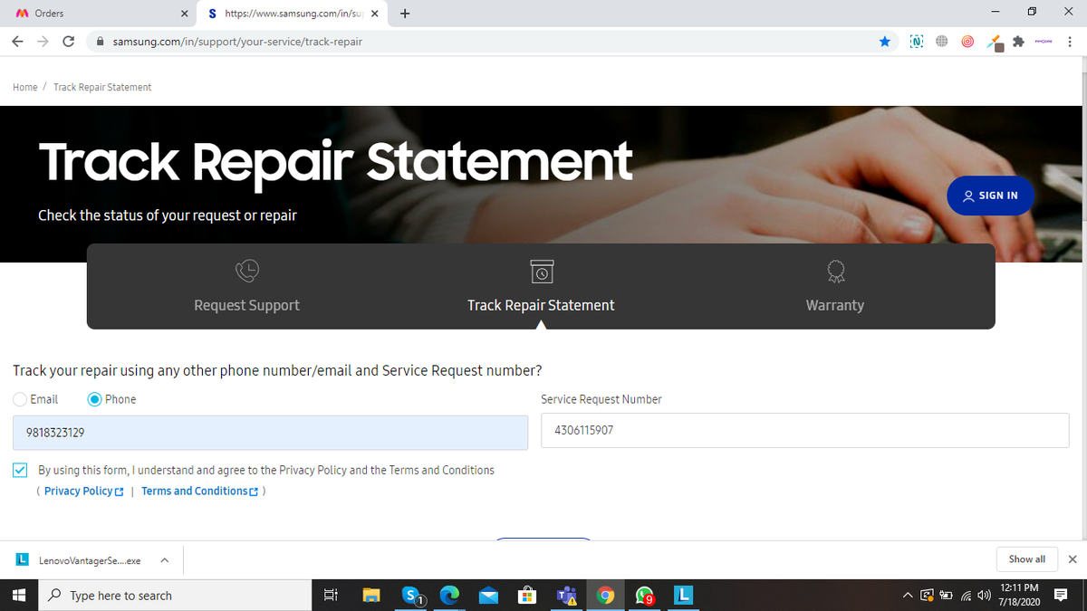Select the Email radio option

pos(20,399)
